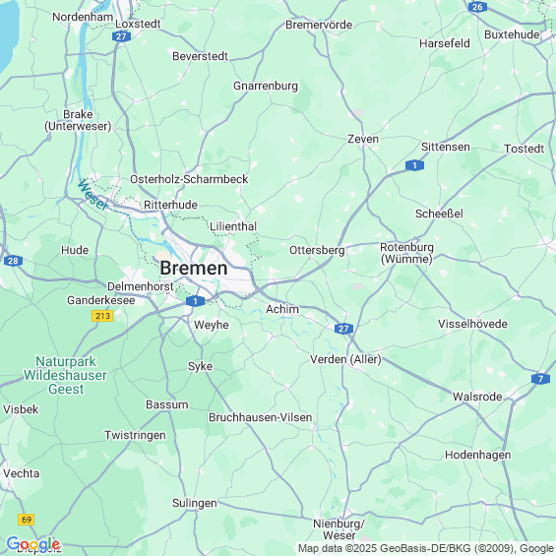Click the Nienburg/Weser town label

[339, 529]
